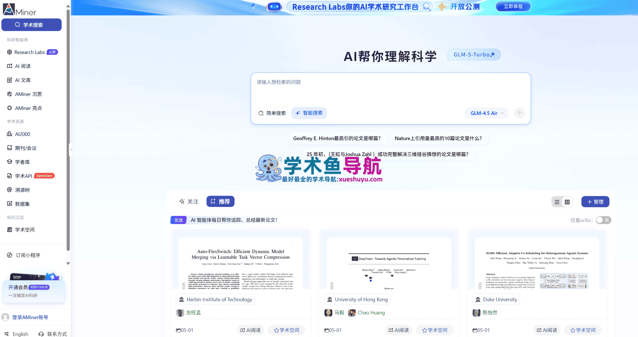
Task: Click the 学术API icon in sidebar
Action: click(x=10, y=176)
